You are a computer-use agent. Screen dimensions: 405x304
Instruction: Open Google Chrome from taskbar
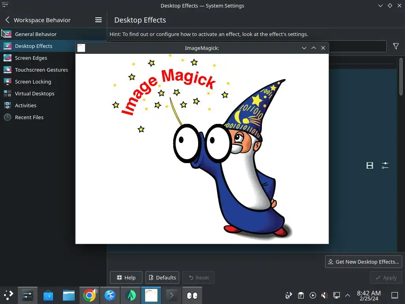tap(89, 295)
